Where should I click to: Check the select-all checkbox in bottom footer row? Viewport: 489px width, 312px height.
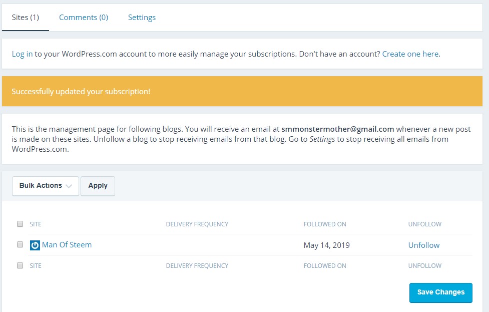click(20, 266)
